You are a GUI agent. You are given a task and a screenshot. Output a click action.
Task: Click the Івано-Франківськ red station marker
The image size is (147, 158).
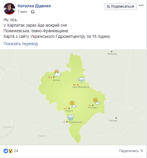[x=78, y=85]
